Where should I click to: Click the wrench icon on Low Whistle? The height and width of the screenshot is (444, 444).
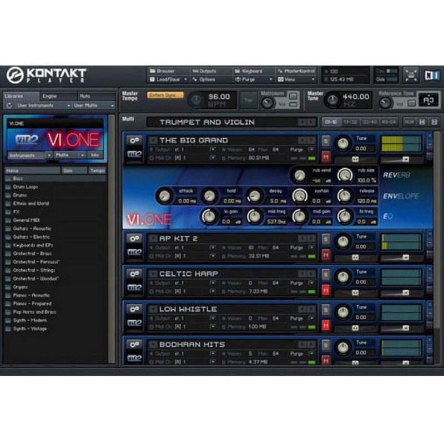coord(134,310)
